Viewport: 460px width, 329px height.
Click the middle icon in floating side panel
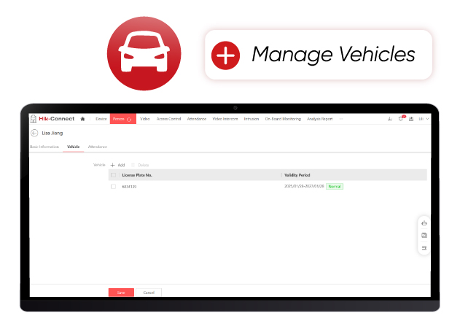pyautogui.click(x=424, y=235)
